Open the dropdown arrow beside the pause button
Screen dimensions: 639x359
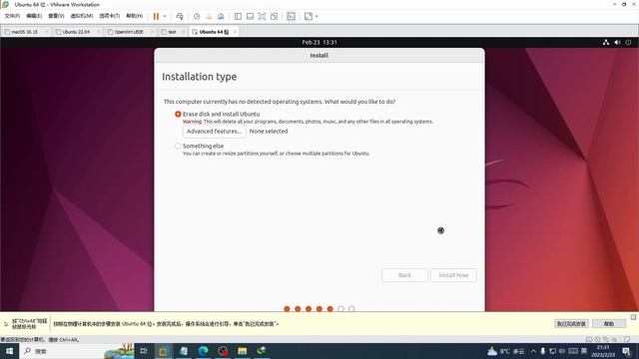pyautogui.click(x=165, y=16)
